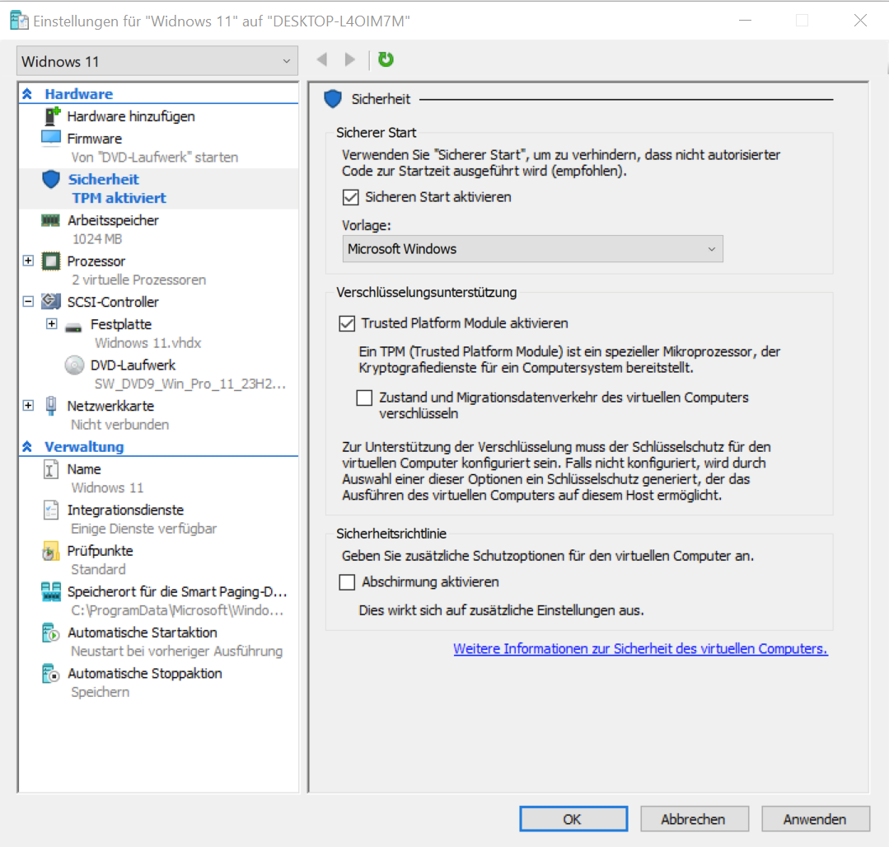Click the Arbeitsspeicher memory chip icon
The height and width of the screenshot is (847, 889).
coord(50,220)
